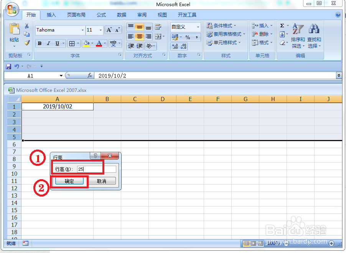The height and width of the screenshot is (253, 346).
Task: Open Find and Select binoculars
Action: coord(314,36)
